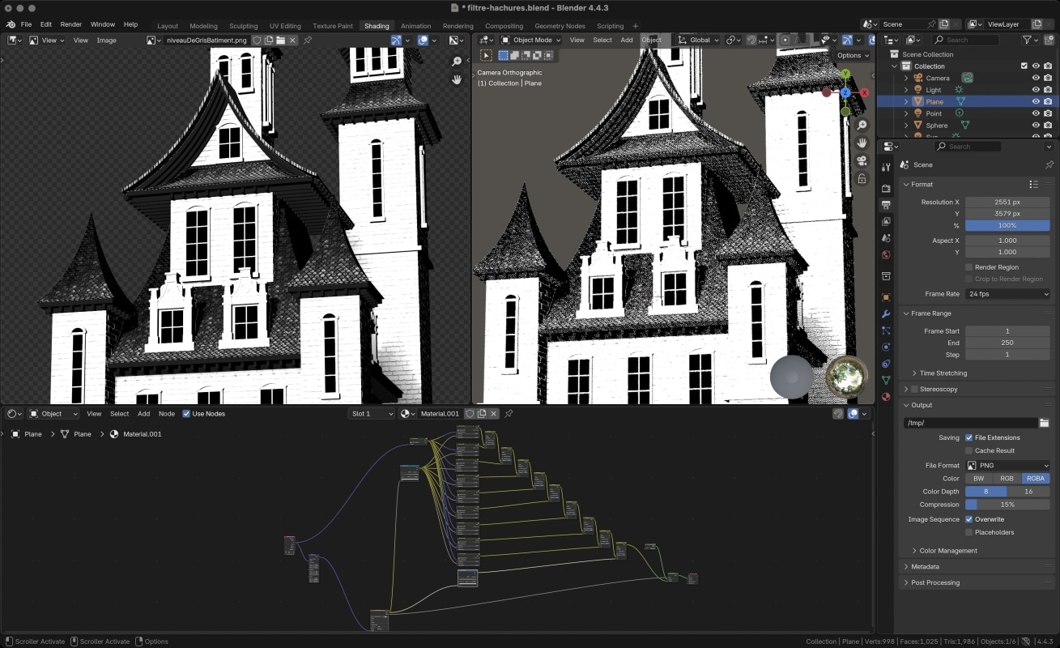Screen dimensions: 1060x648
Task: Hide Plane in viewport using eye icon
Action: pyautogui.click(x=1036, y=102)
